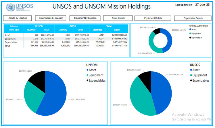Click the $22.21M (57.61%) pie label
The height and width of the screenshot is (128, 215).
78,99
